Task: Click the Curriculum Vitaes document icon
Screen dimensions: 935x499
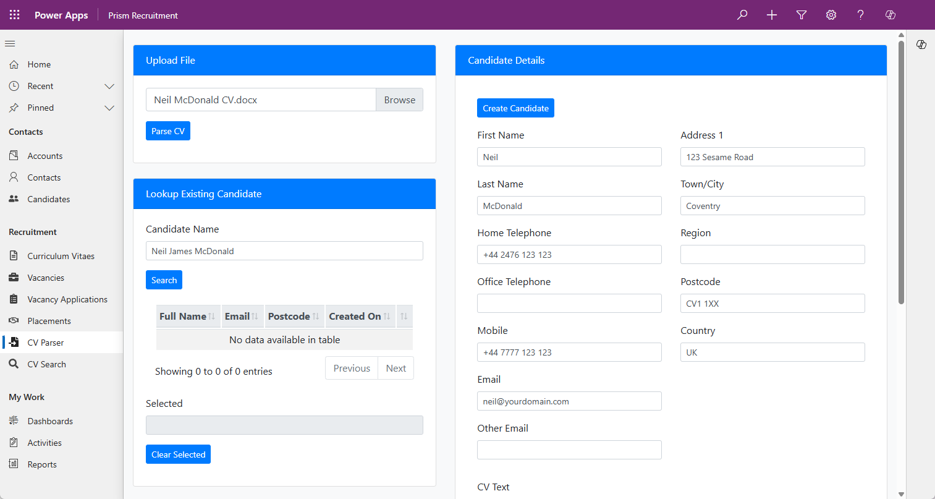Action: pyautogui.click(x=14, y=256)
